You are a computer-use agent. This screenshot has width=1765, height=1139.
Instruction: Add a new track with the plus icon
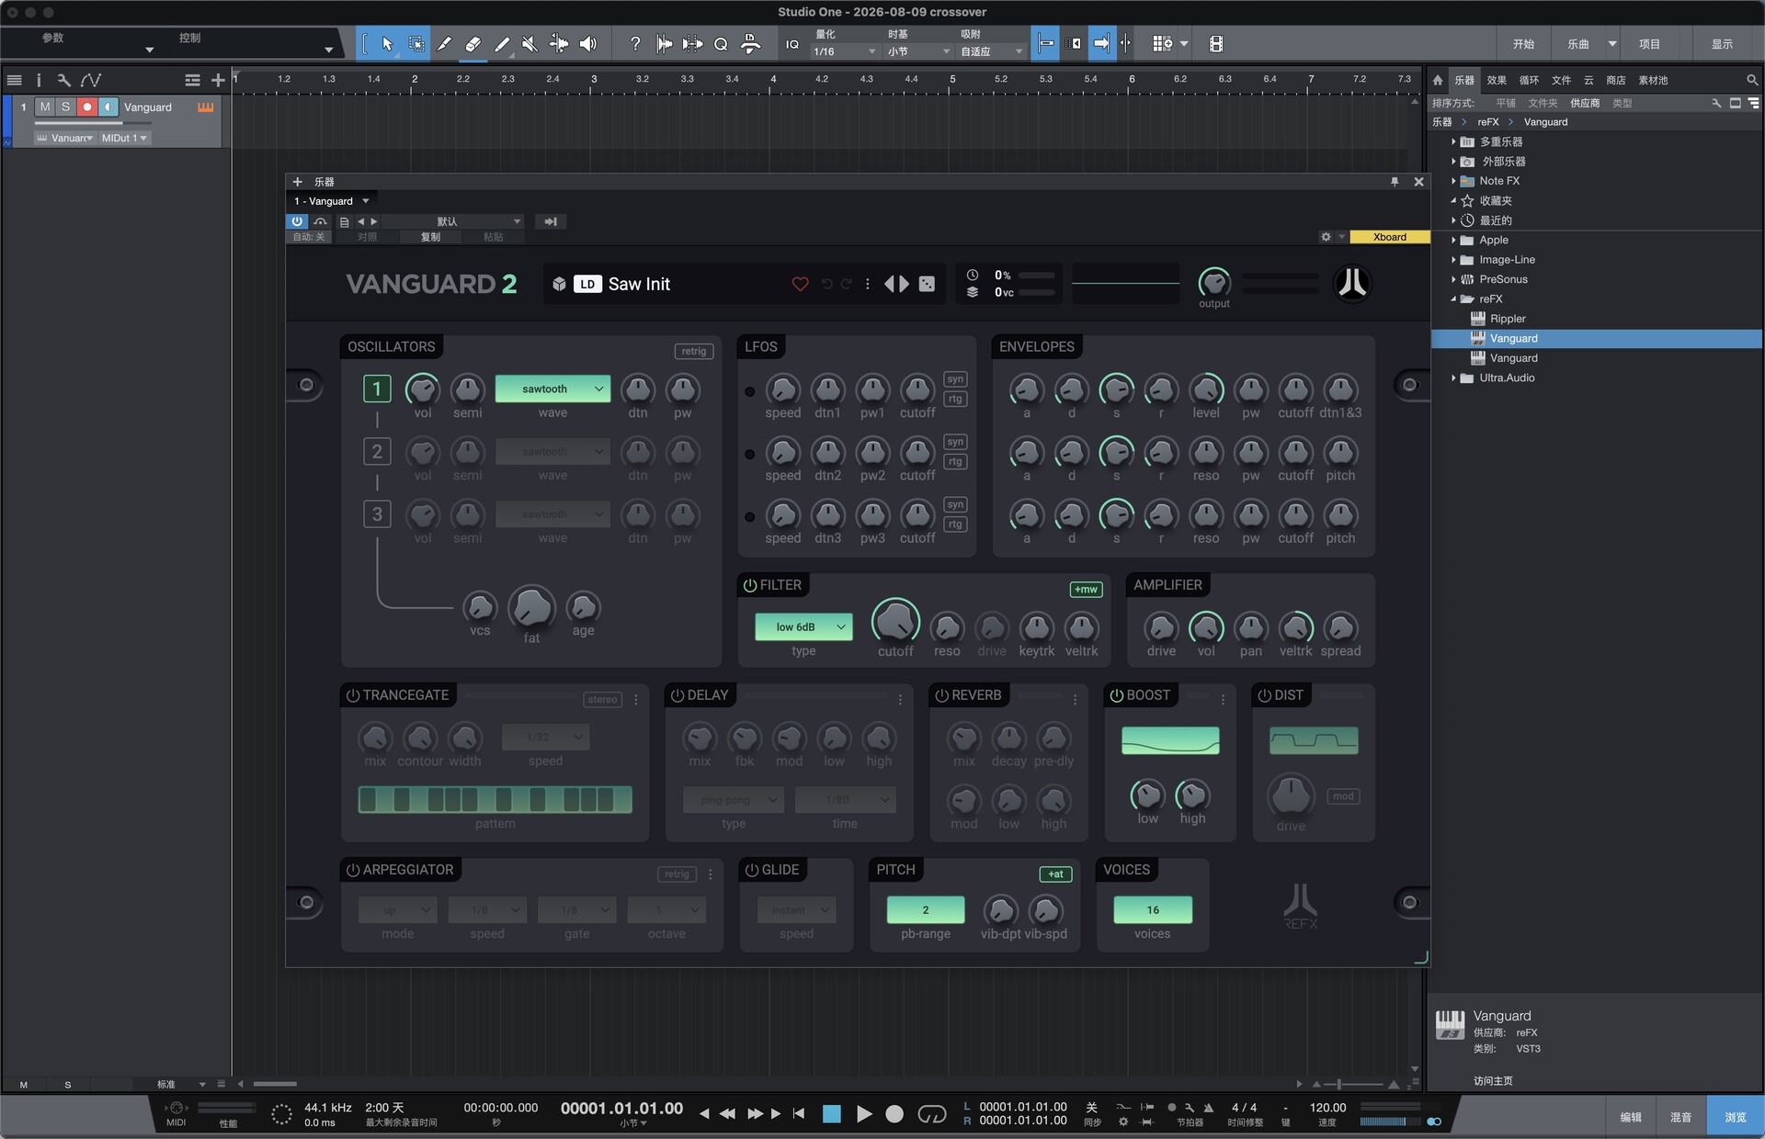(x=218, y=80)
